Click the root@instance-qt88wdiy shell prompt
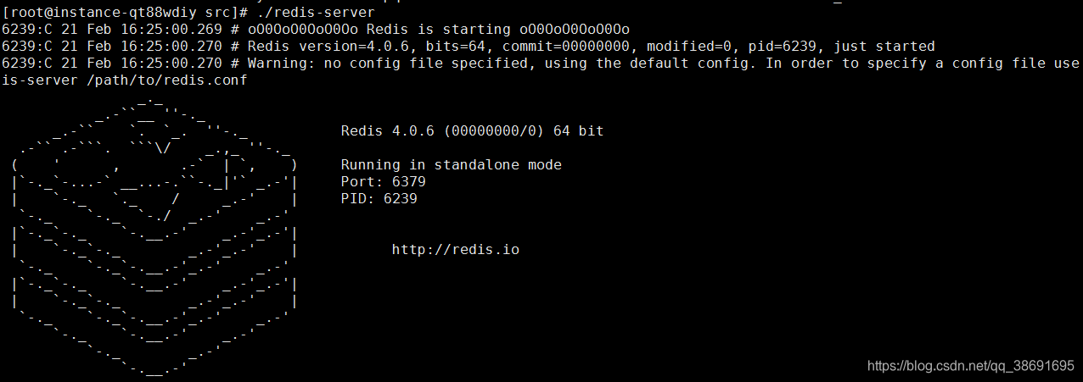Viewport: 1083px width, 382px height. pos(125,13)
